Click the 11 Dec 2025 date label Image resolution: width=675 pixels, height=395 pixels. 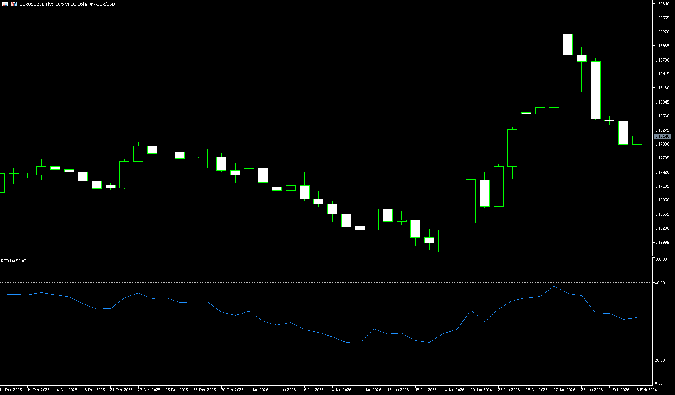11,390
